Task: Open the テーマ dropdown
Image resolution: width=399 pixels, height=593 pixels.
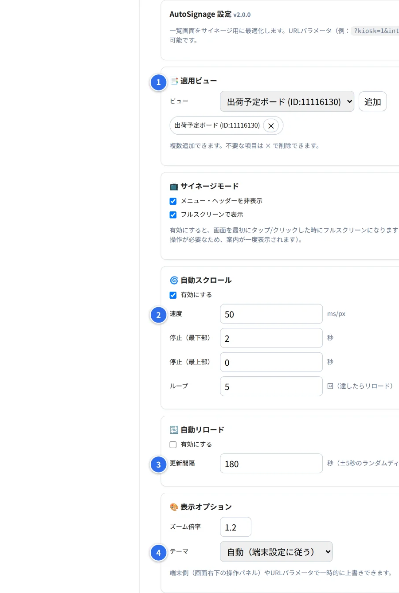Action: [x=276, y=552]
